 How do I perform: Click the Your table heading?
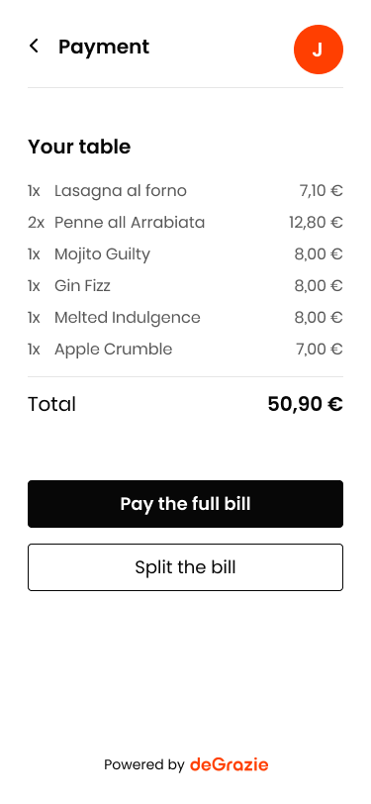[x=79, y=148]
